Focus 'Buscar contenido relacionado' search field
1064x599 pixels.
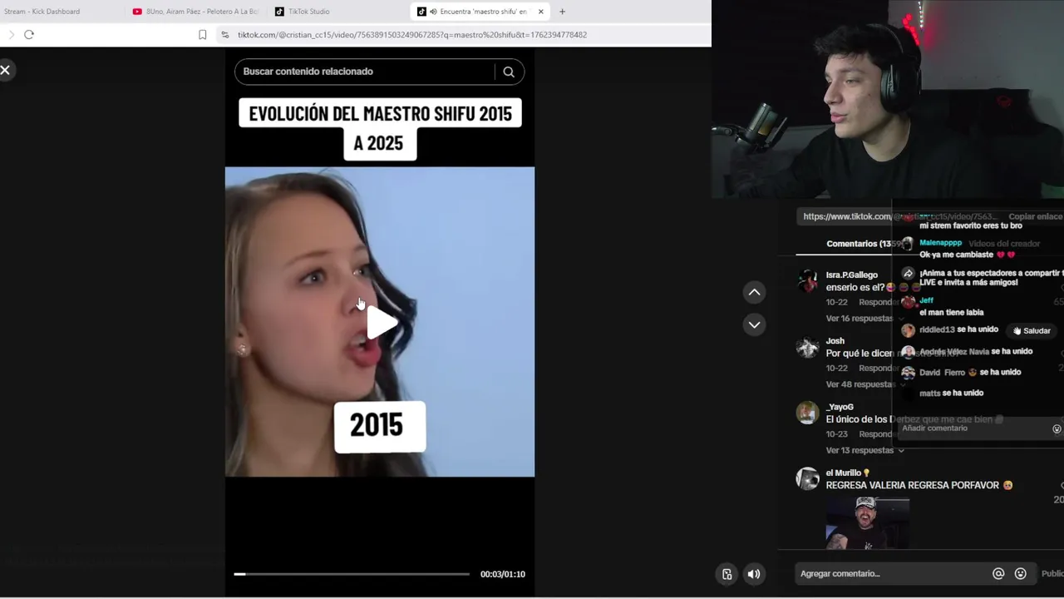(x=366, y=72)
